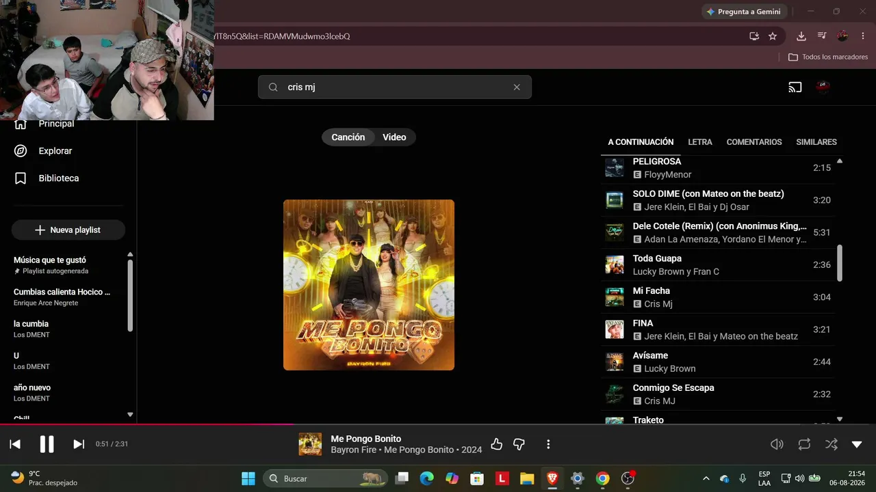
Task: Open the YouTube Music account avatar menu
Action: (823, 87)
